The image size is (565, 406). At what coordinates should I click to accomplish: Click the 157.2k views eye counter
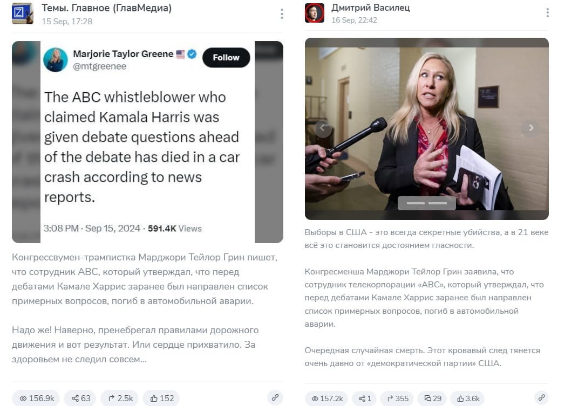tap(326, 398)
